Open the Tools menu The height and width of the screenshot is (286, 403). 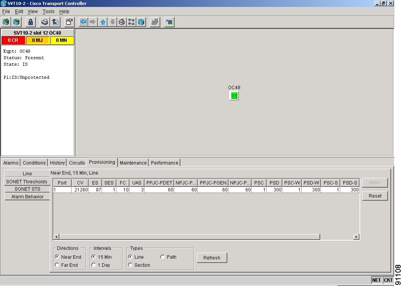coord(49,12)
